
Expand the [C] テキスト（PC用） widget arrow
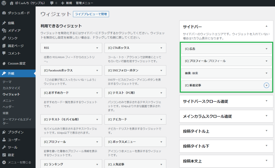coord(161,93)
